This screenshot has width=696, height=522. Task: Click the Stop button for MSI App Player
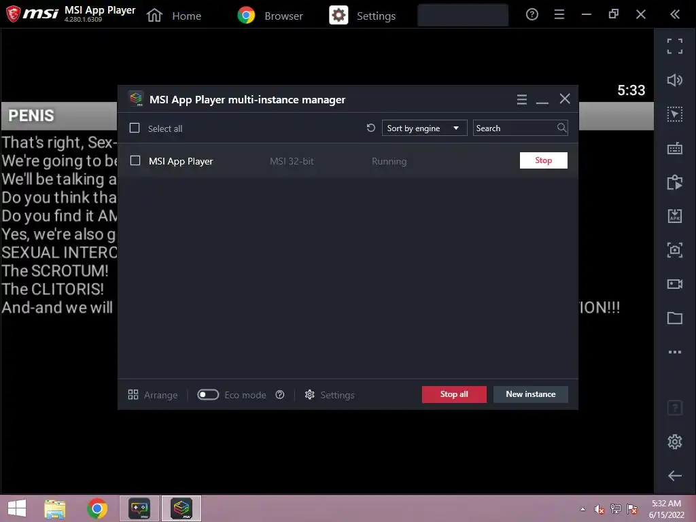543,160
